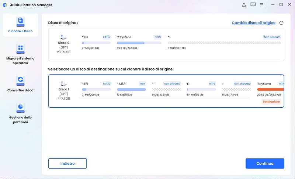Open the user account icon
295x179 pixels.
coord(244,5)
